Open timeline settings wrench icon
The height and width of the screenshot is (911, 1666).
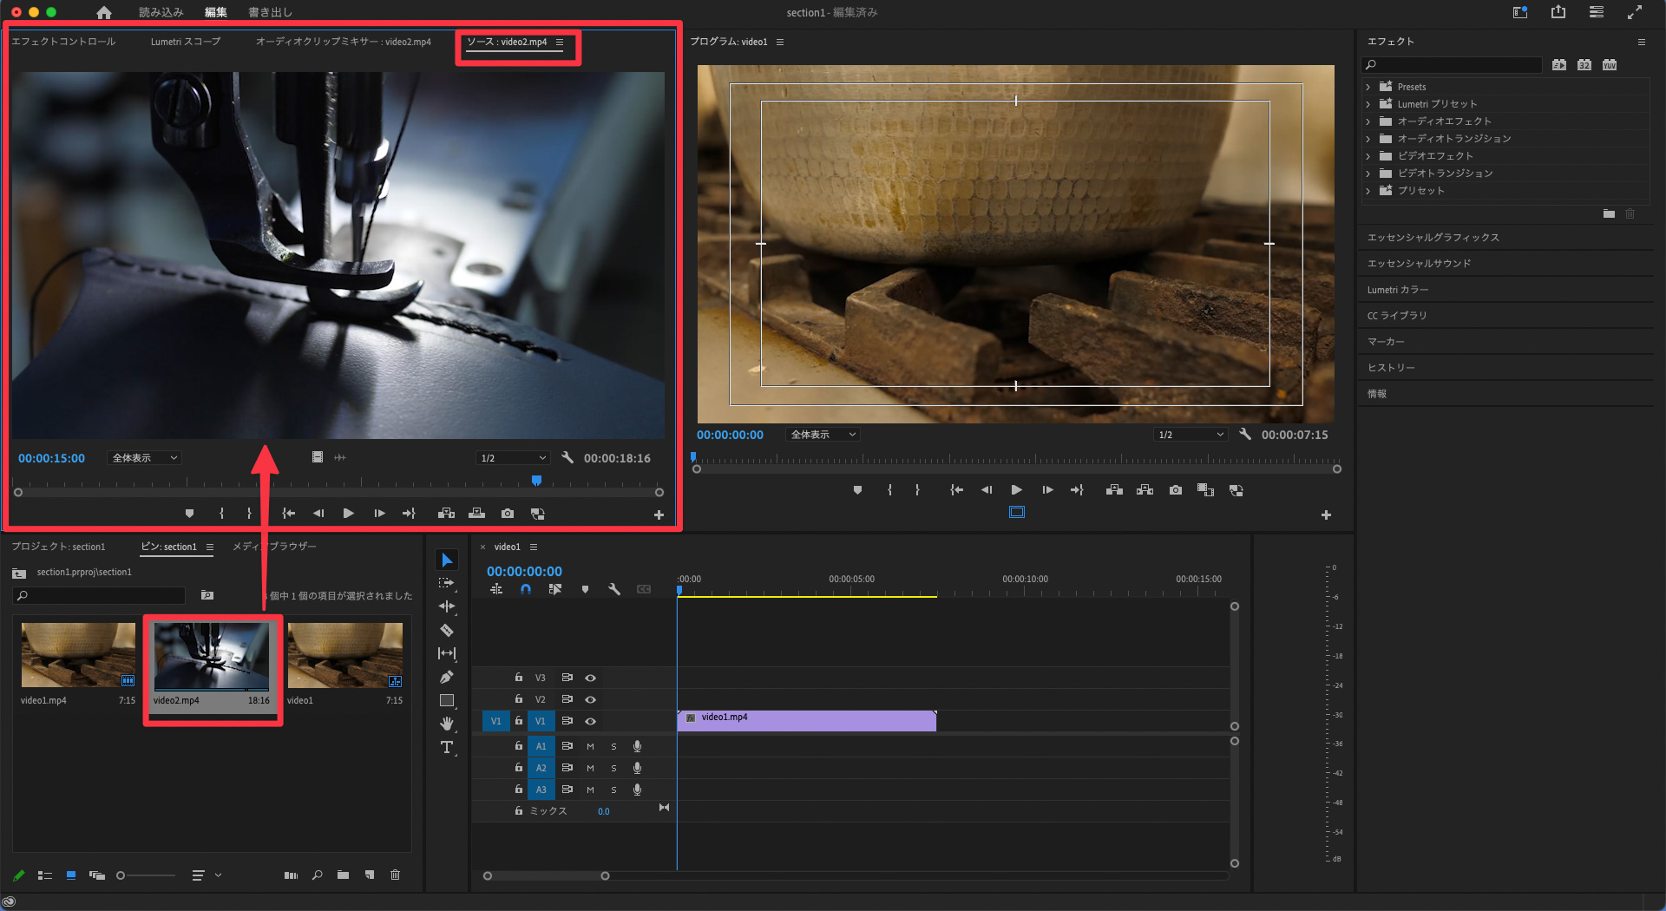(614, 589)
